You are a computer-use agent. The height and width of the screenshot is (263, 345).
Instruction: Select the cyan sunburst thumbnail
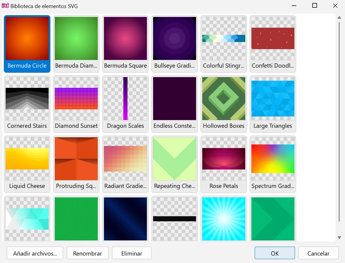tap(224, 219)
